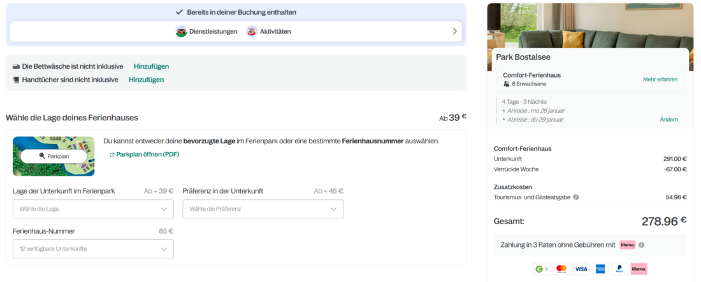
Task: Click the Aktivitäten label
Action: [x=275, y=32]
